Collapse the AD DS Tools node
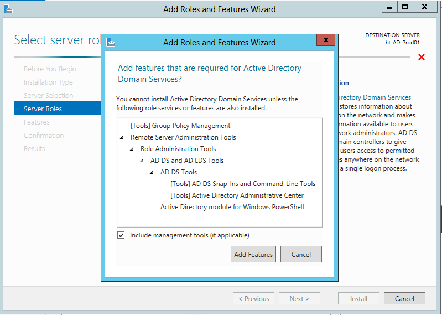Screen dimensions: 442x315 152,172
